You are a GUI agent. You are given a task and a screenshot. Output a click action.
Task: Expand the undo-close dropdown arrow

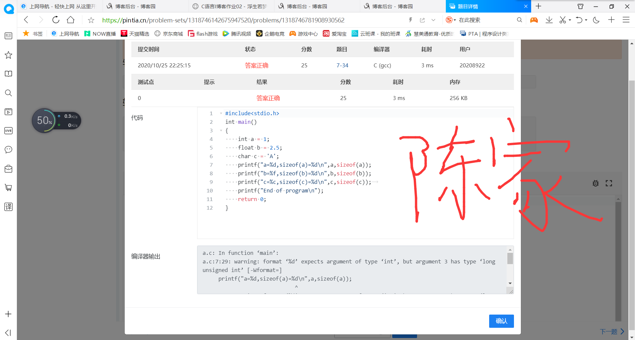click(586, 20)
